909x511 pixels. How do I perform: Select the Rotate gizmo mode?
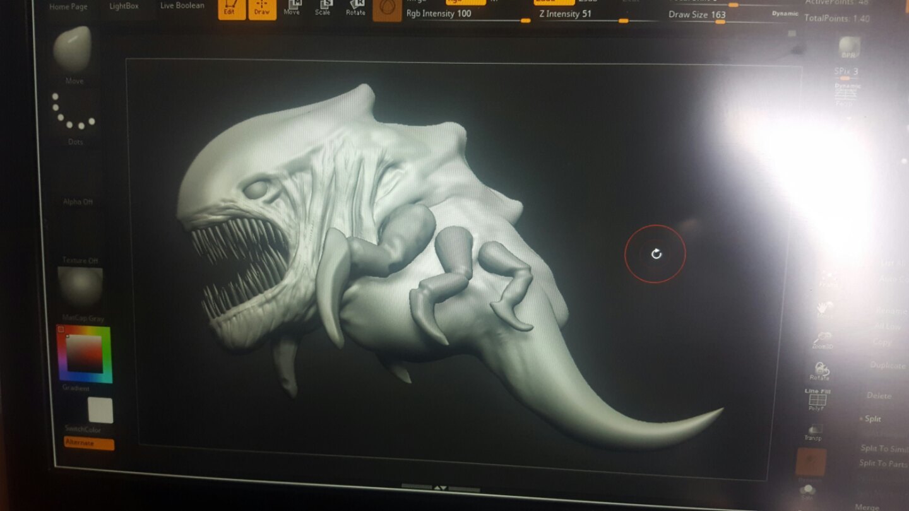[355, 8]
